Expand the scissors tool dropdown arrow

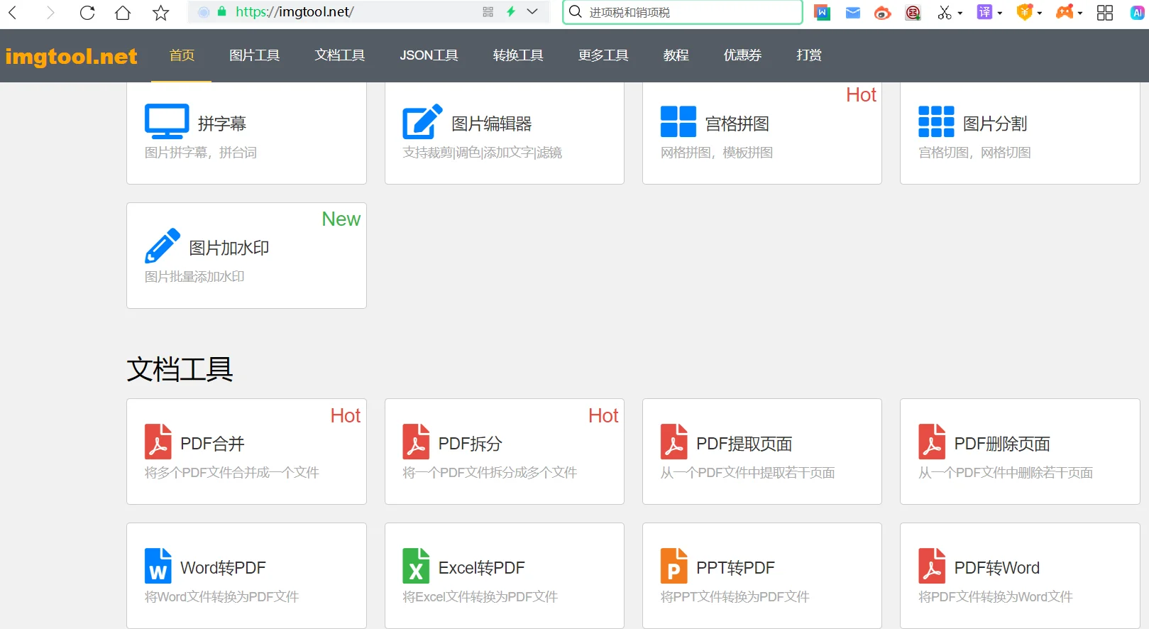pos(960,13)
